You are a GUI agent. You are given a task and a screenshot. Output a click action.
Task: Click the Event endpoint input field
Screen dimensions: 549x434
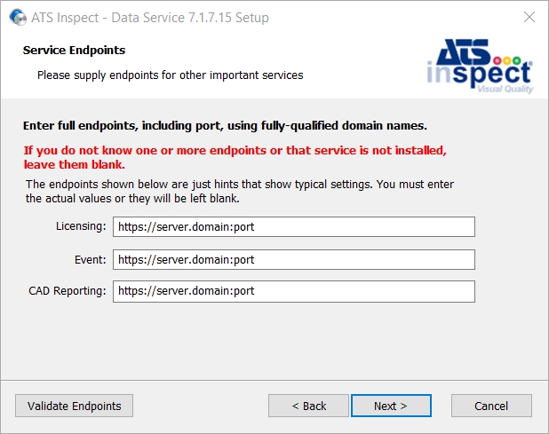(294, 259)
